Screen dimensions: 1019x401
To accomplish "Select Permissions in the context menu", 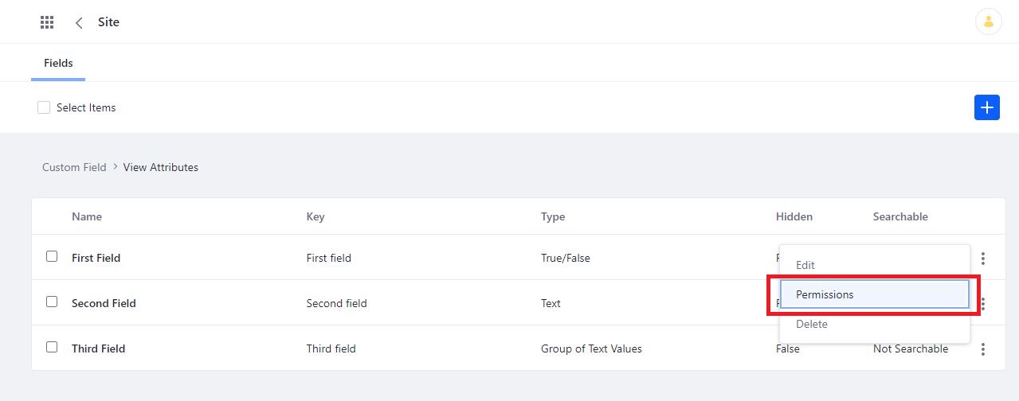I will tap(825, 294).
